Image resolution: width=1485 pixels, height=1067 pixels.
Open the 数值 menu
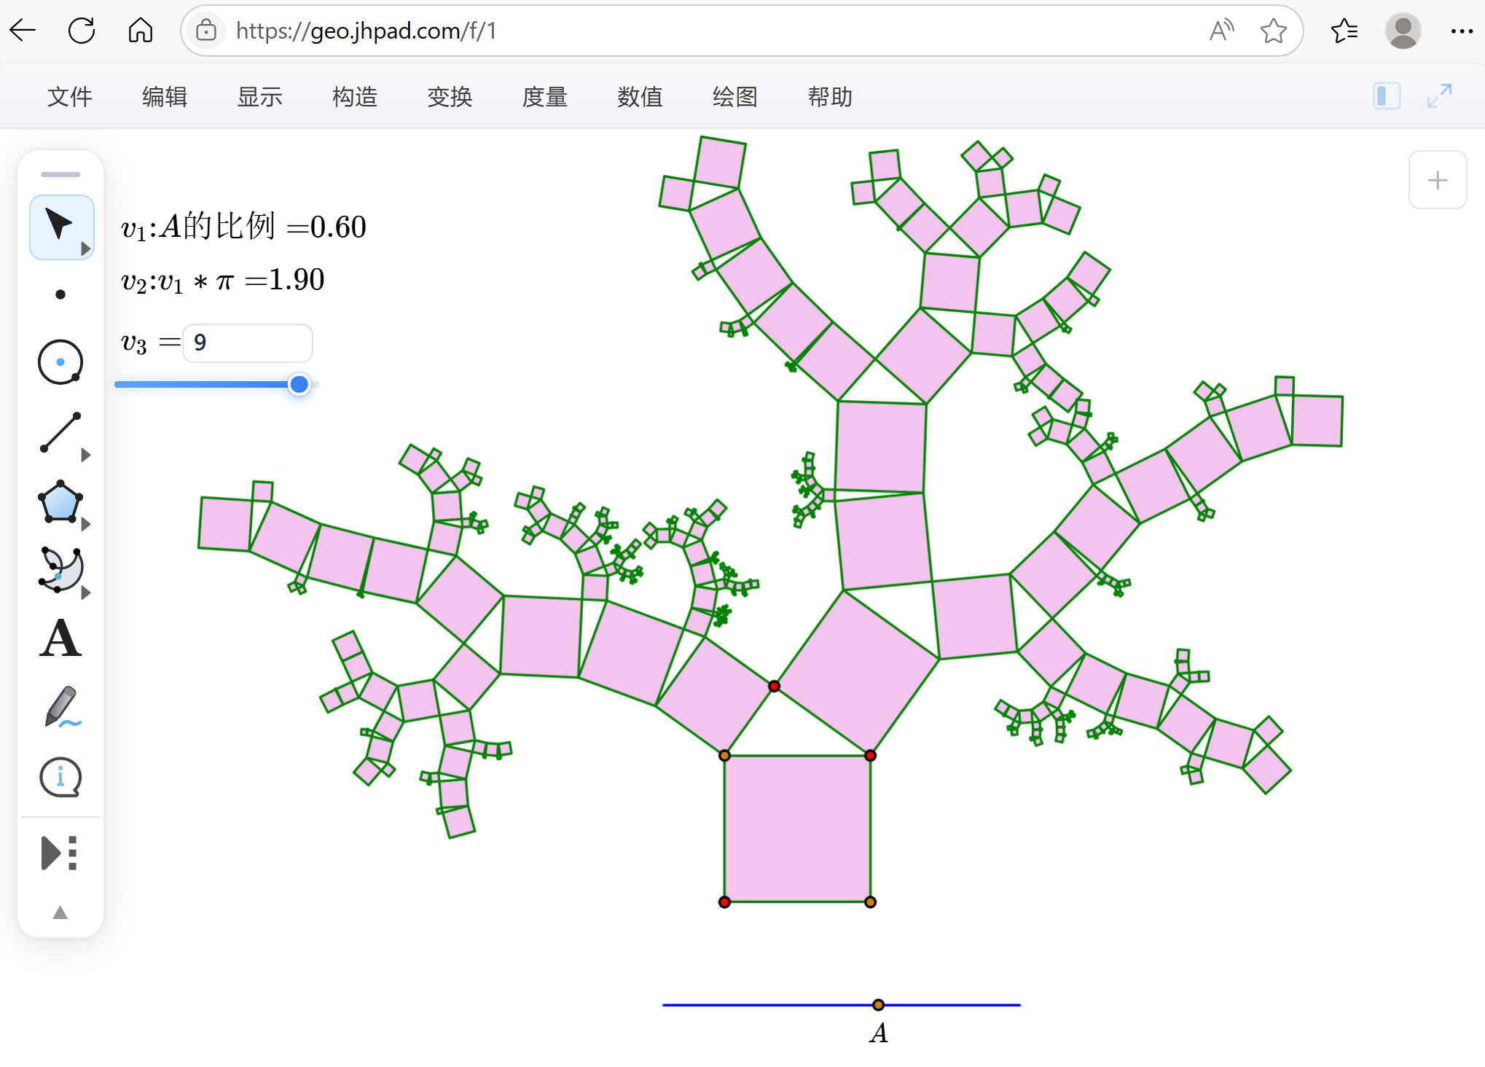[x=640, y=97]
